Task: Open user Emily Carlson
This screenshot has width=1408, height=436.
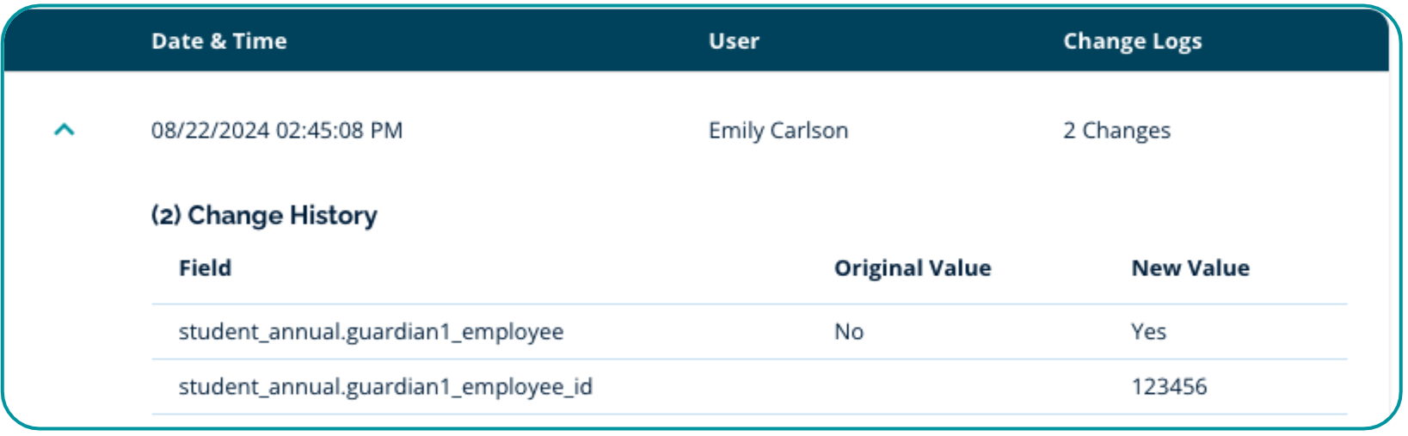Action: (x=778, y=131)
